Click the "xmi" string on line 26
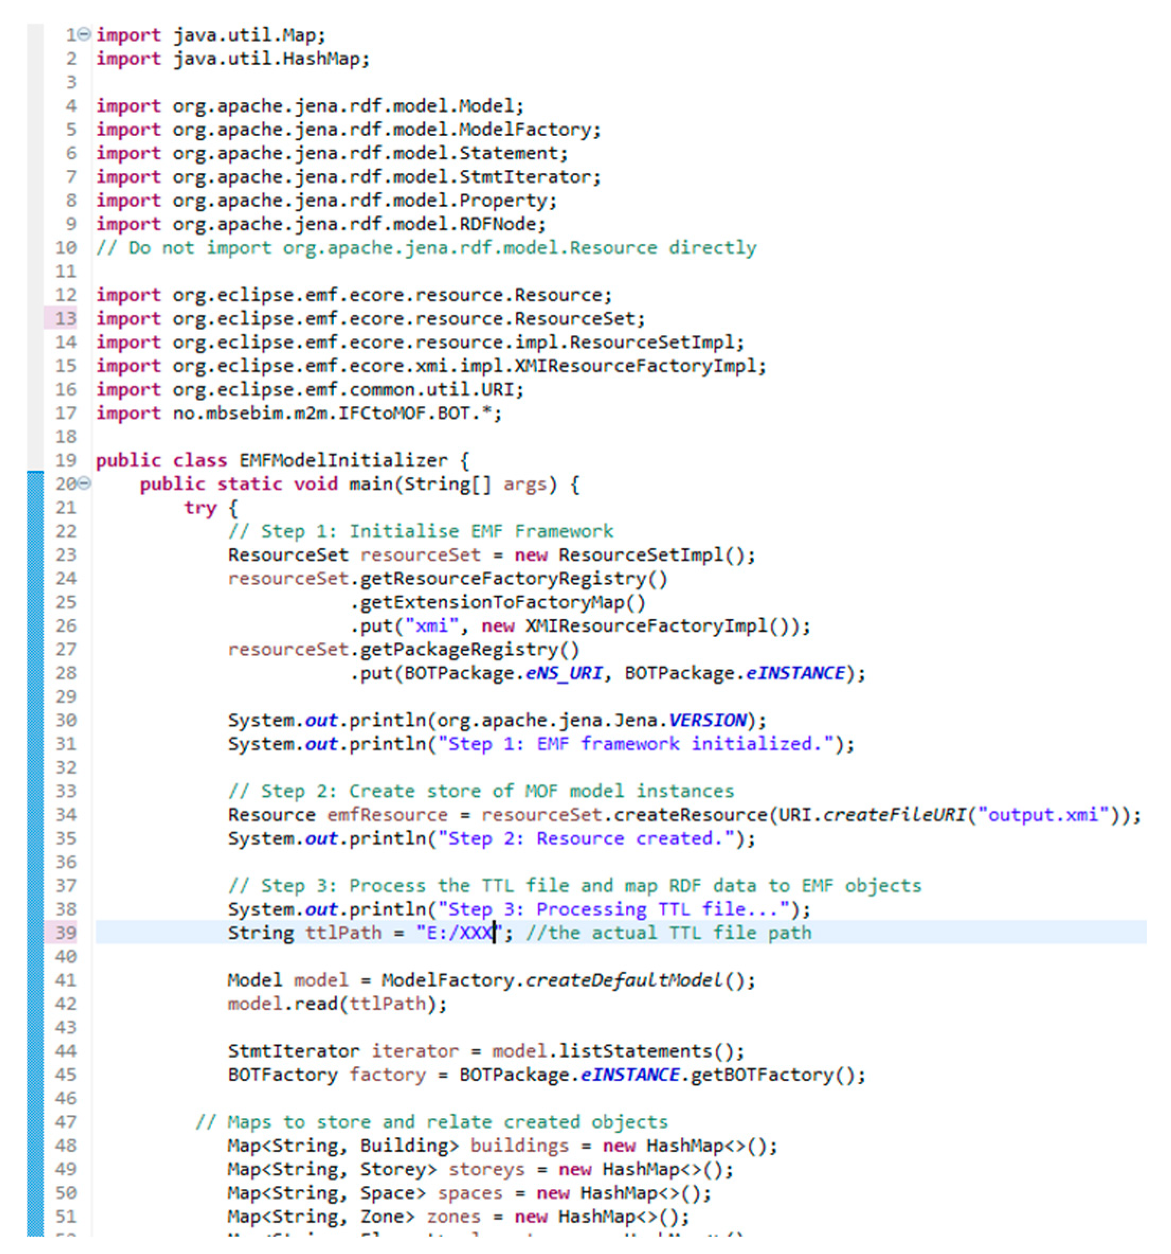Screen dimensions: 1171x1254 (x=431, y=626)
